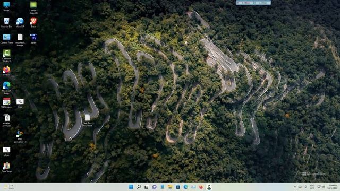Open Microsoft Edge from the taskbar
This screenshot has width=340, height=191.
tap(185, 187)
